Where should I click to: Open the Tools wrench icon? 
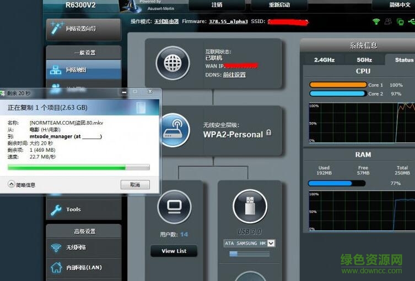pos(56,210)
